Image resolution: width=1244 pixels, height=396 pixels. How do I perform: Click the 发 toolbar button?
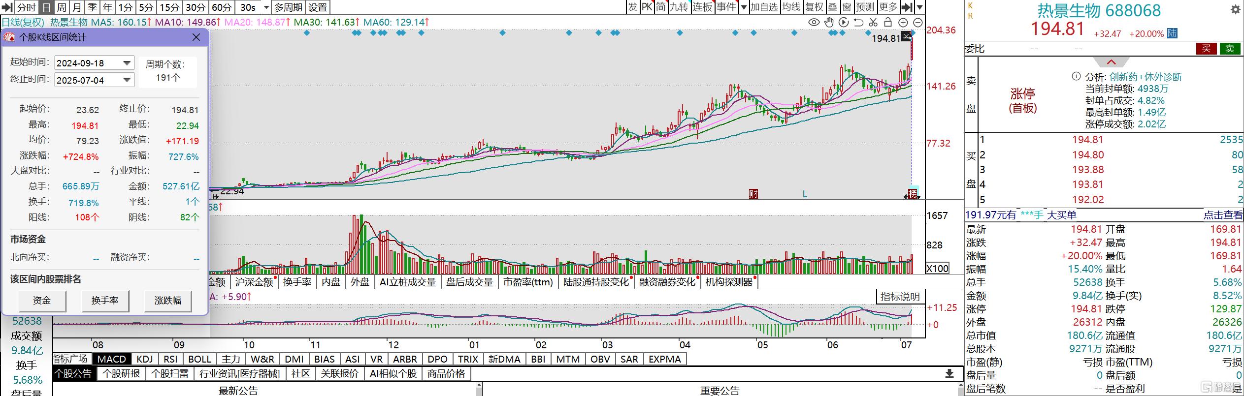point(632,7)
